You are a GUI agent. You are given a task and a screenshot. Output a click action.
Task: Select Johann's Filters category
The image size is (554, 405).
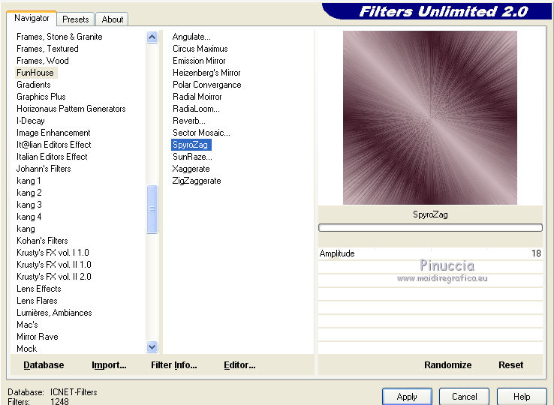44,169
